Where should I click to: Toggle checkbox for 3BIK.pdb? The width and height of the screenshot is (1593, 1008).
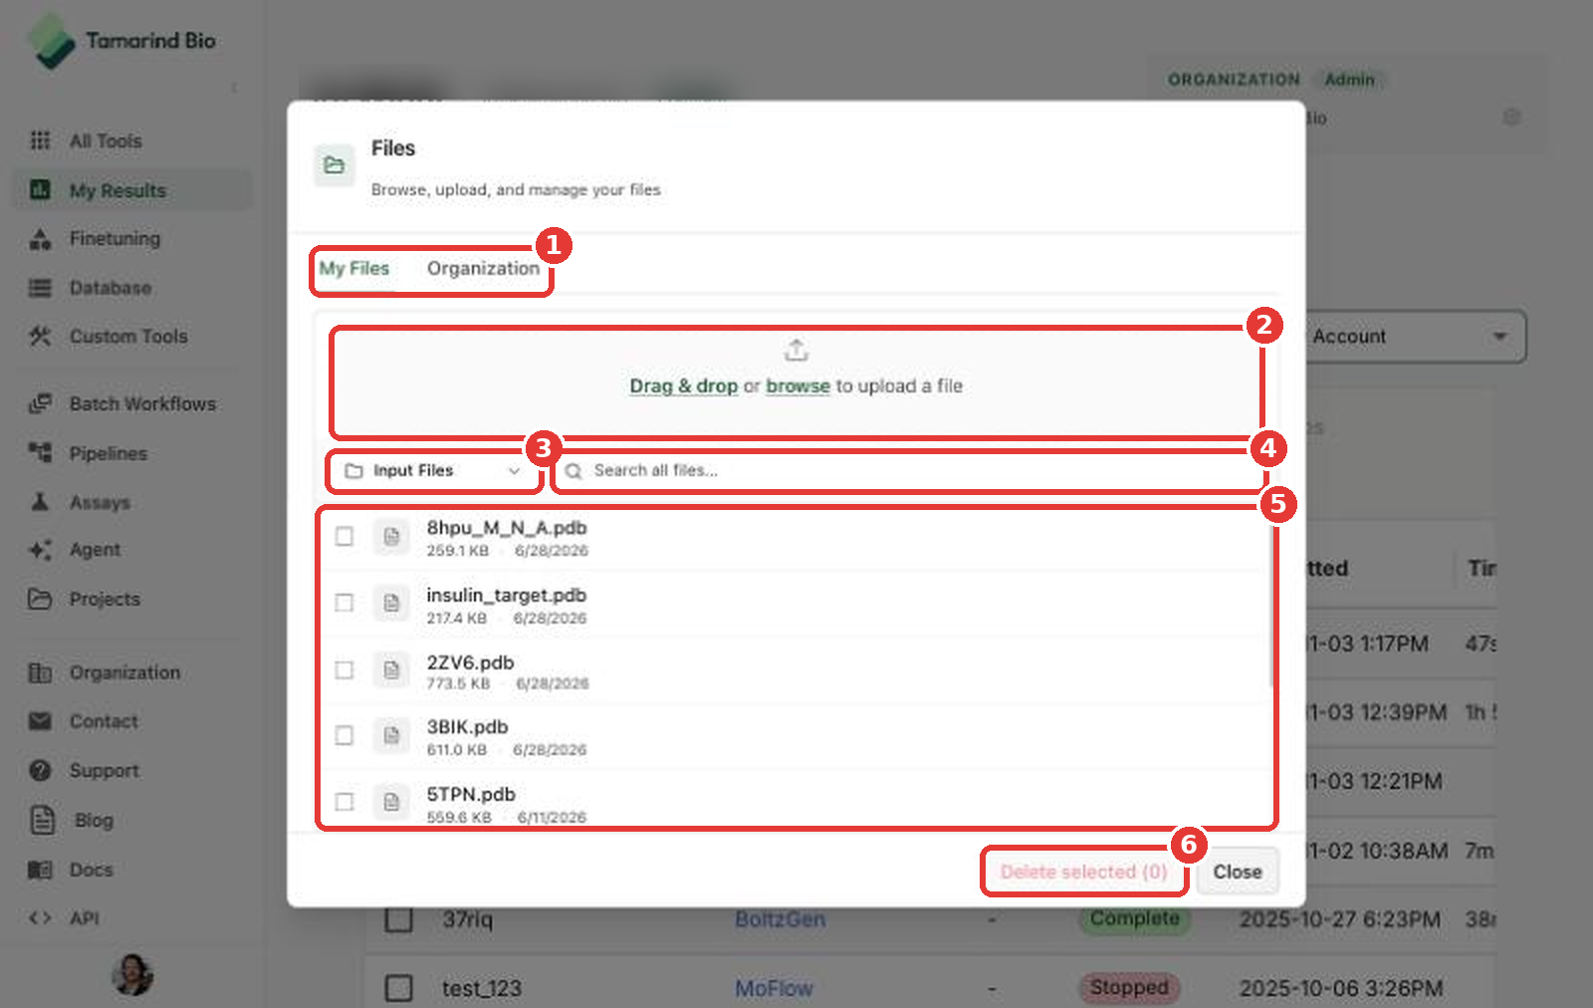(x=344, y=735)
